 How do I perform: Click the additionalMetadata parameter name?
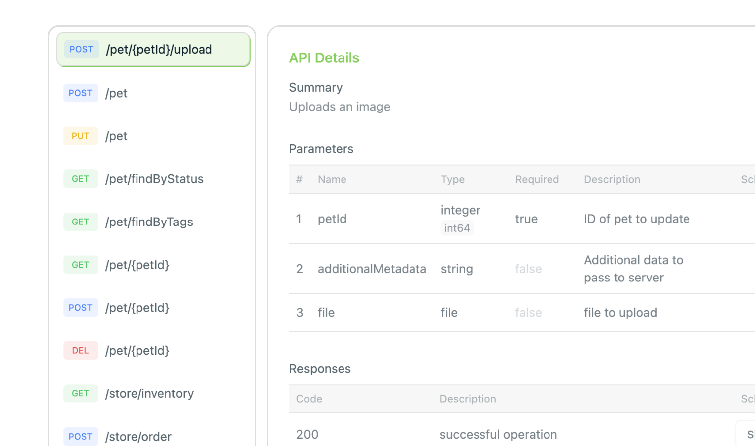[372, 269]
